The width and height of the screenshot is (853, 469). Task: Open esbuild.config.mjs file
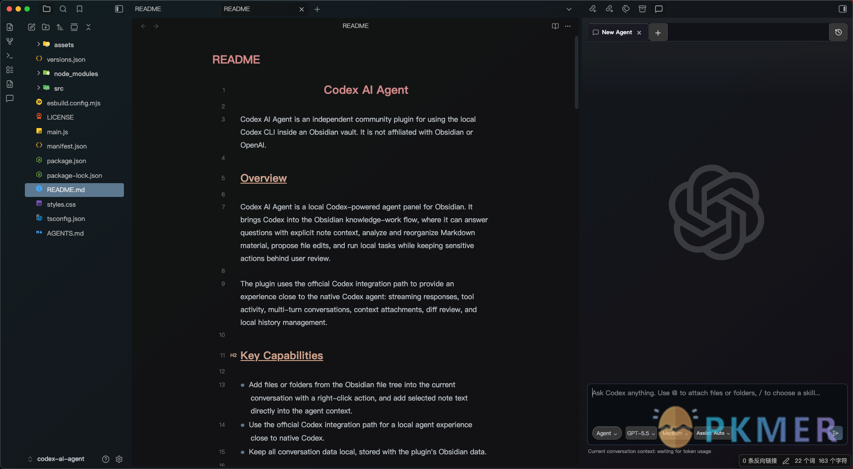pos(74,103)
